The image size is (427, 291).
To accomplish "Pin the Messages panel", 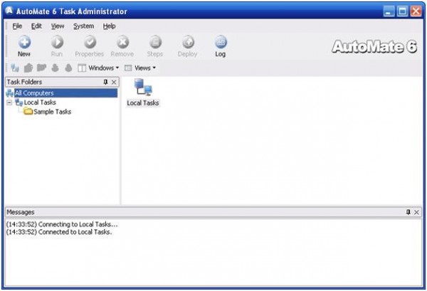I will coord(408,212).
